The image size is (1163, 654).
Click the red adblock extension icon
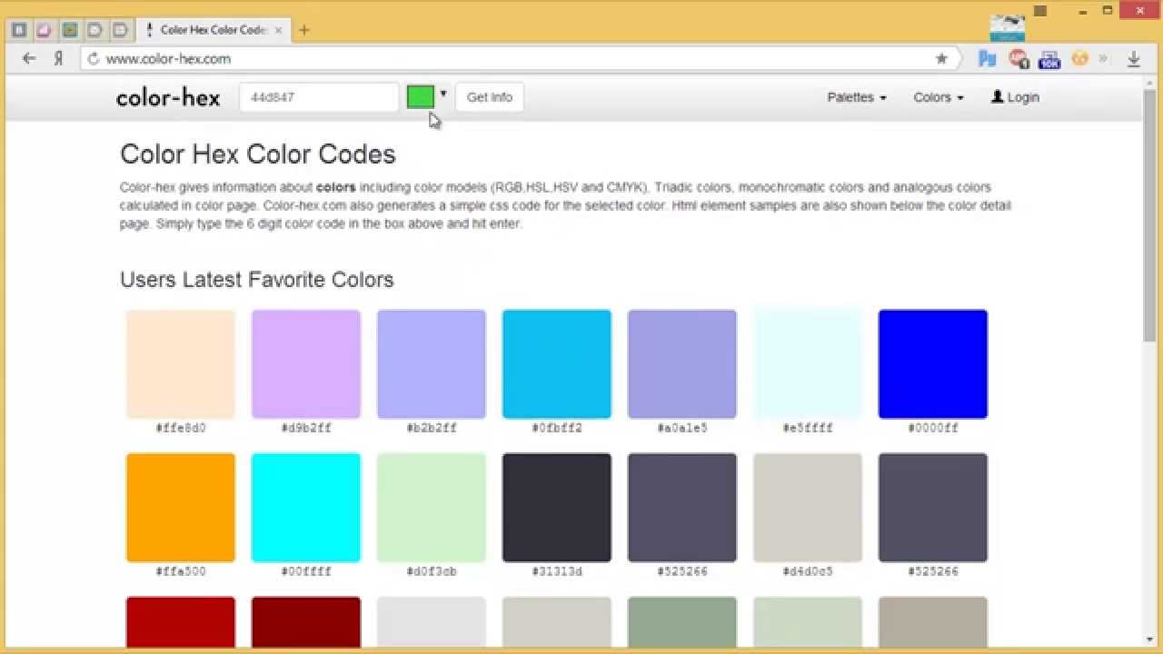tap(1019, 58)
